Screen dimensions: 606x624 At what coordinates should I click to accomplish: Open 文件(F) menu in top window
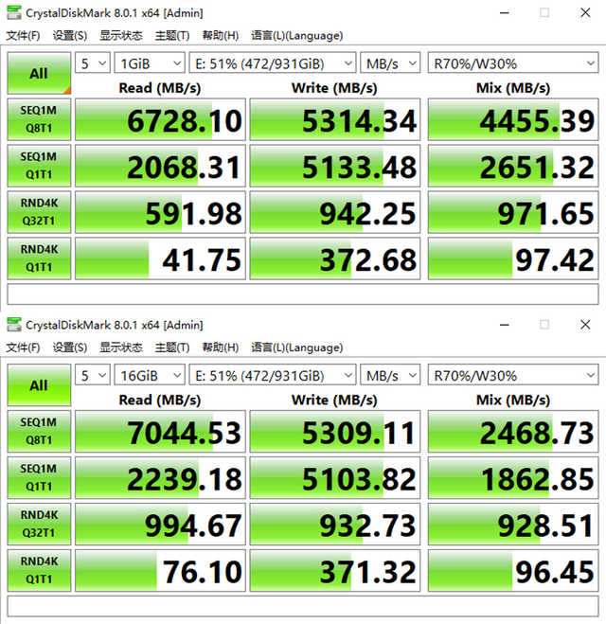click(23, 35)
